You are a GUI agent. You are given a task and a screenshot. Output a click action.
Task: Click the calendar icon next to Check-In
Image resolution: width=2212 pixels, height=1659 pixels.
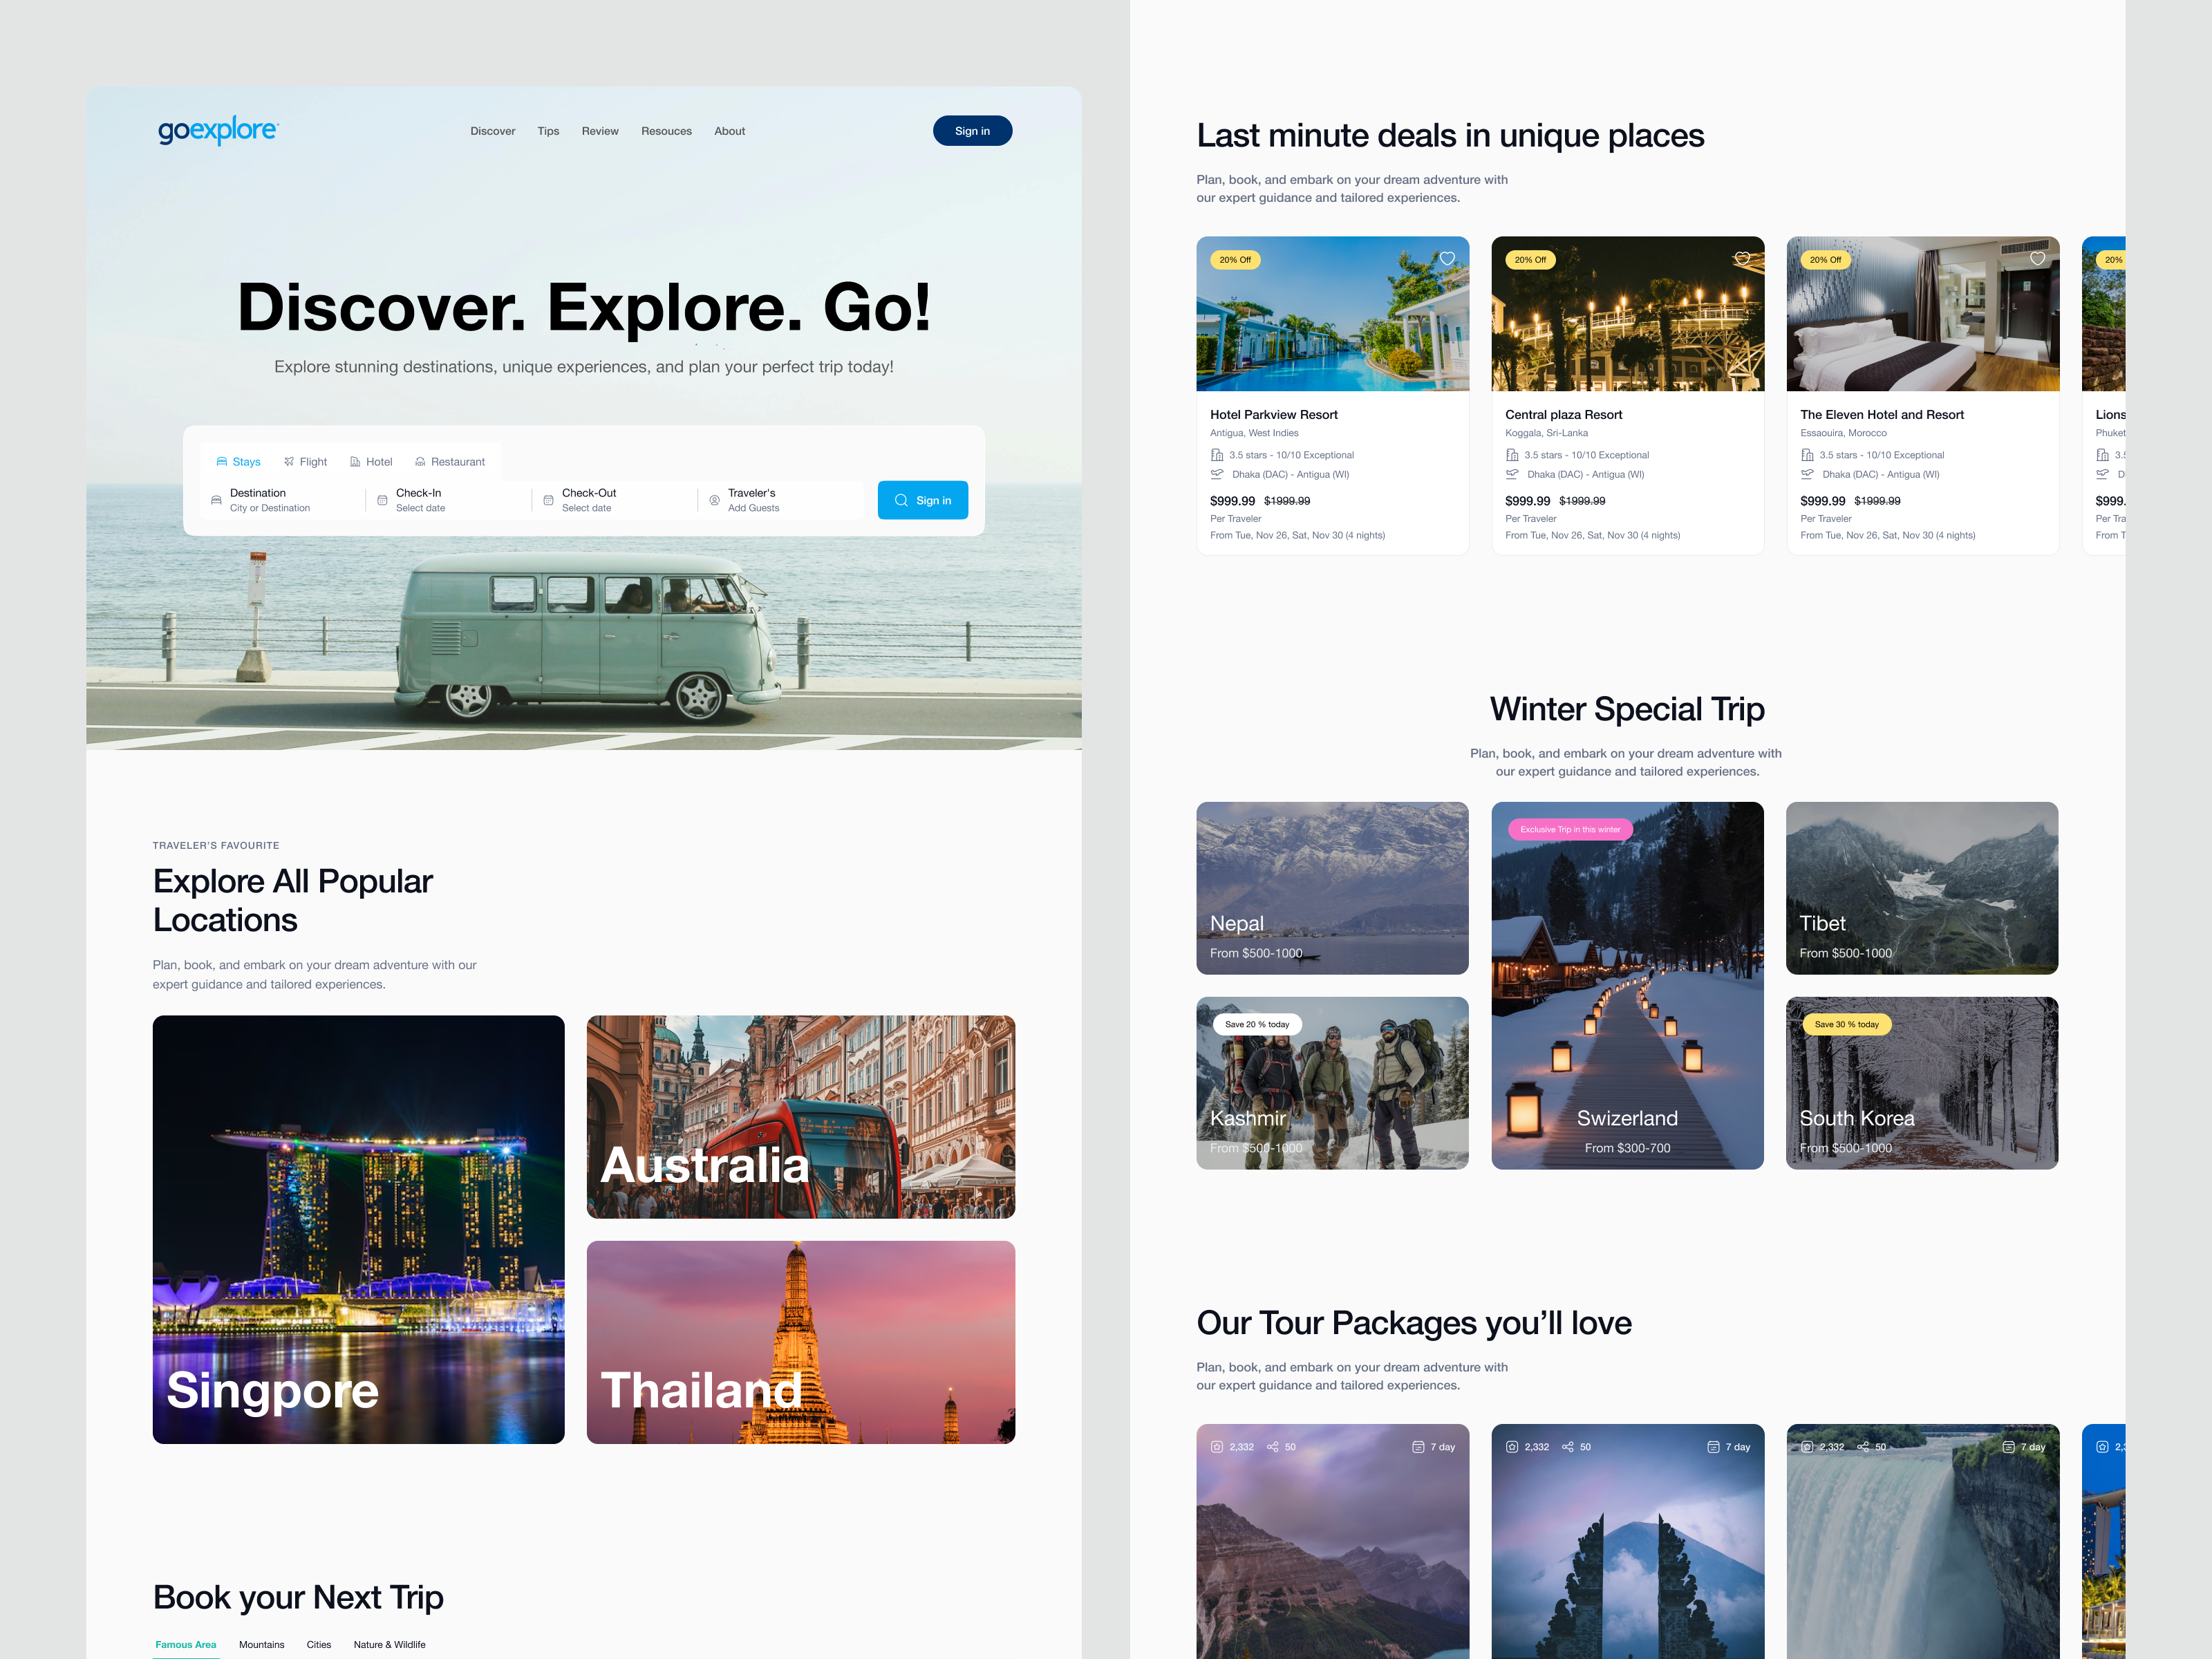pyautogui.click(x=382, y=500)
